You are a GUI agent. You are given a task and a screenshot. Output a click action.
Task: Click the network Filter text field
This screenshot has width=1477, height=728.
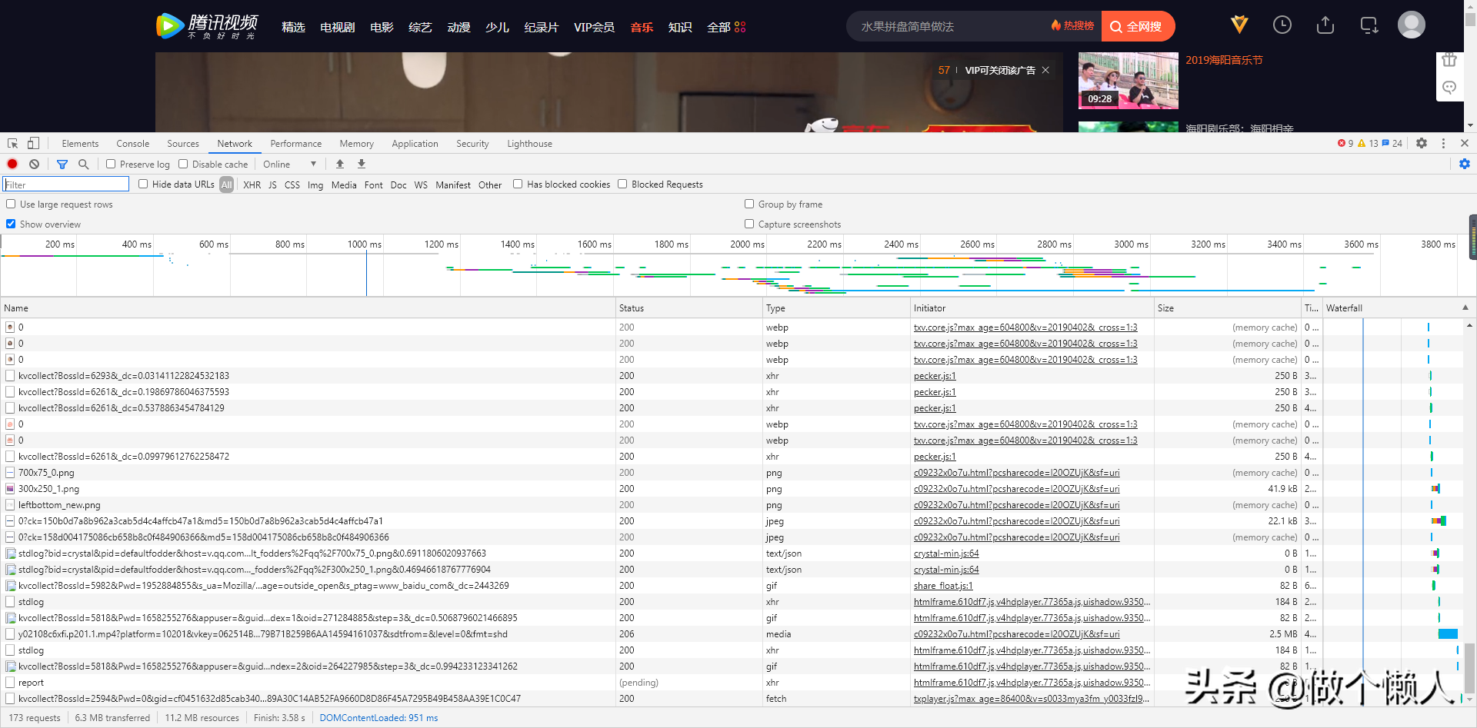[66, 184]
